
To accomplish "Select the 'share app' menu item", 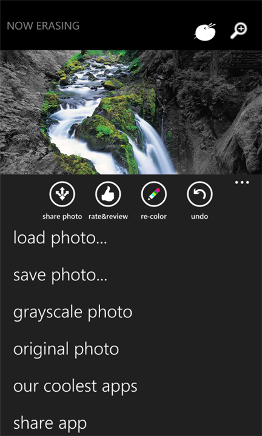I will coord(50,423).
